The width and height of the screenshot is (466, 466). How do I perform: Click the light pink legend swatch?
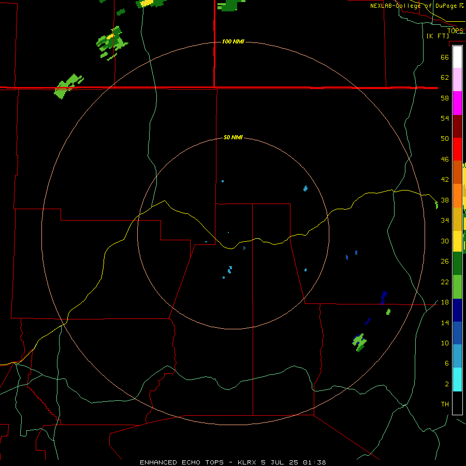[x=457, y=80]
